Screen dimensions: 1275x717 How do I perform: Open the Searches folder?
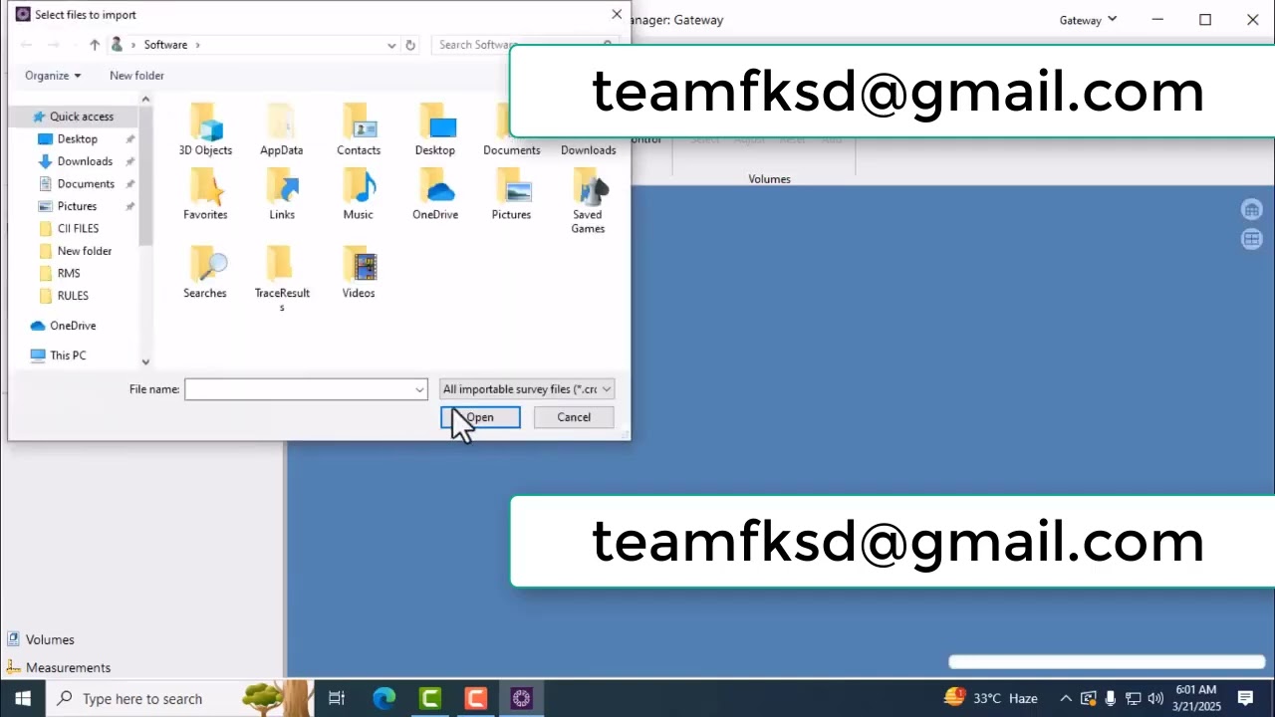click(205, 272)
